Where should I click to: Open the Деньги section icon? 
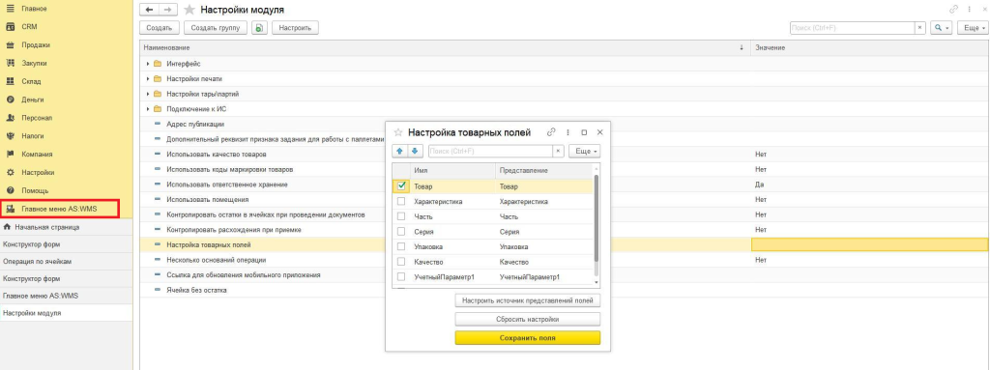(10, 100)
